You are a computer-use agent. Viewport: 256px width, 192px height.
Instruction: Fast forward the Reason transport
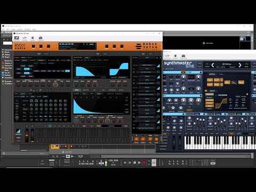click(130, 163)
